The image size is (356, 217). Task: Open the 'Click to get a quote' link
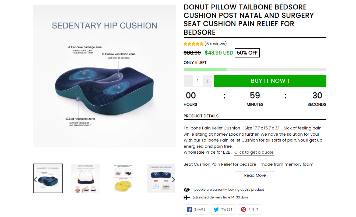[x=254, y=152]
